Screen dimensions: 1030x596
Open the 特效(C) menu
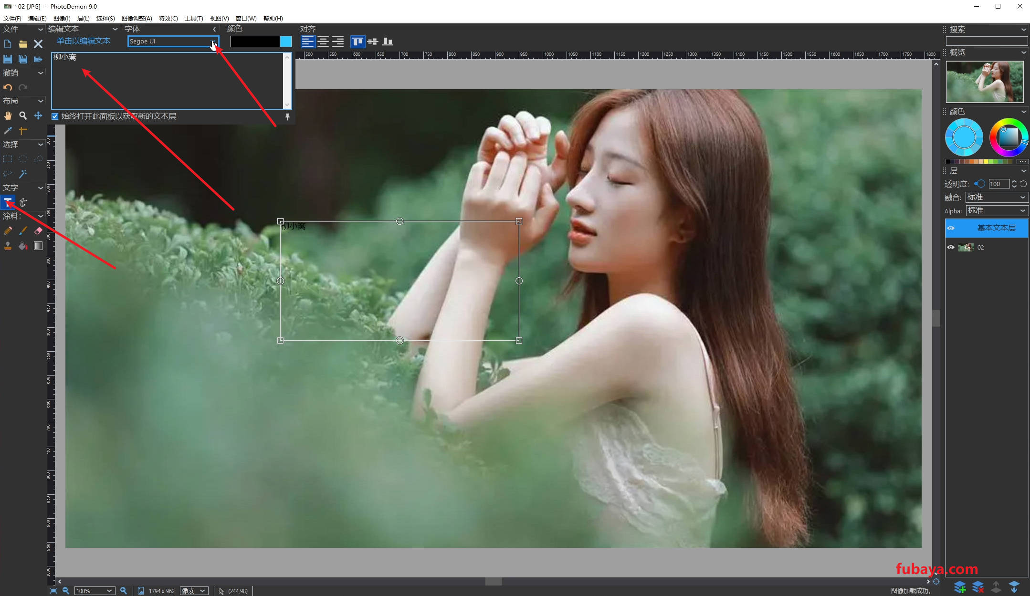[x=168, y=18]
